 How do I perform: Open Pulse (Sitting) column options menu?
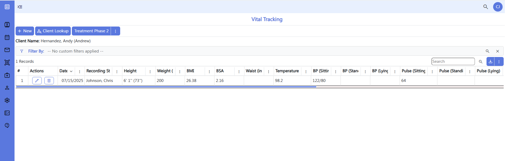tap(432, 71)
